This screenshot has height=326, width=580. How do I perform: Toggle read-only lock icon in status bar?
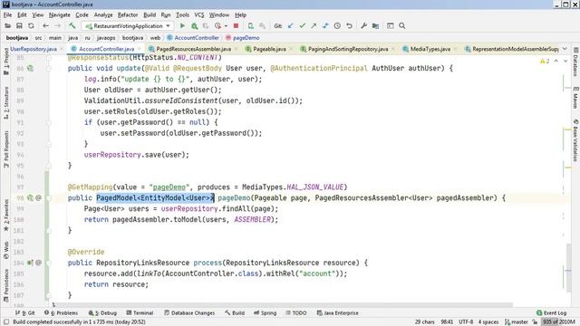pos(535,322)
